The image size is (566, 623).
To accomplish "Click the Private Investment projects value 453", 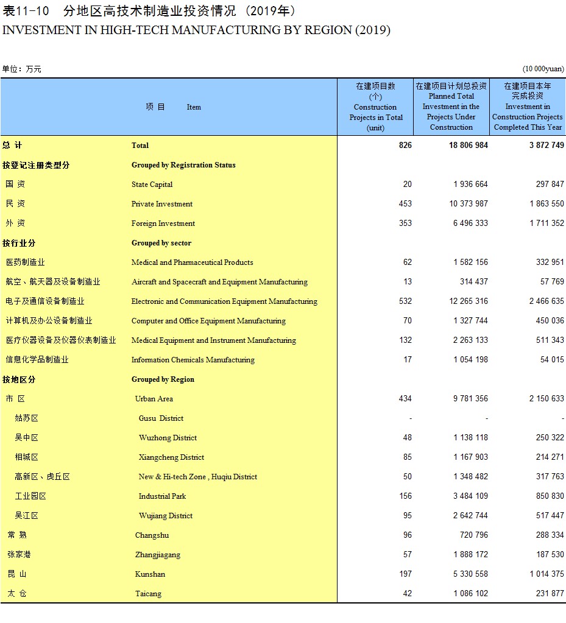I will click(405, 203).
